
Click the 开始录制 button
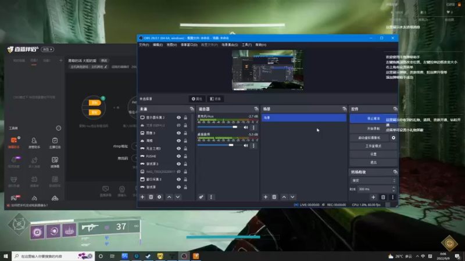point(373,129)
